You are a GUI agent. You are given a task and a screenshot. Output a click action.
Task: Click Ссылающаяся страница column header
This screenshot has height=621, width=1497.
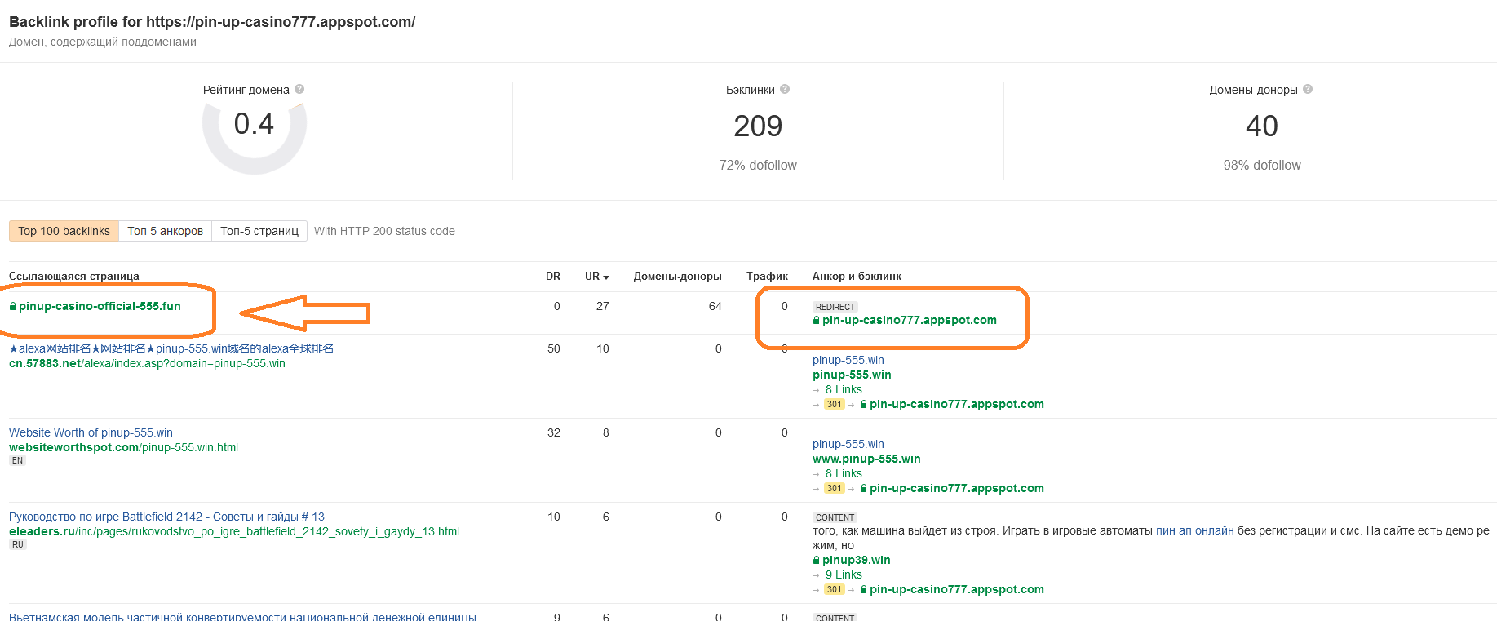pyautogui.click(x=74, y=277)
